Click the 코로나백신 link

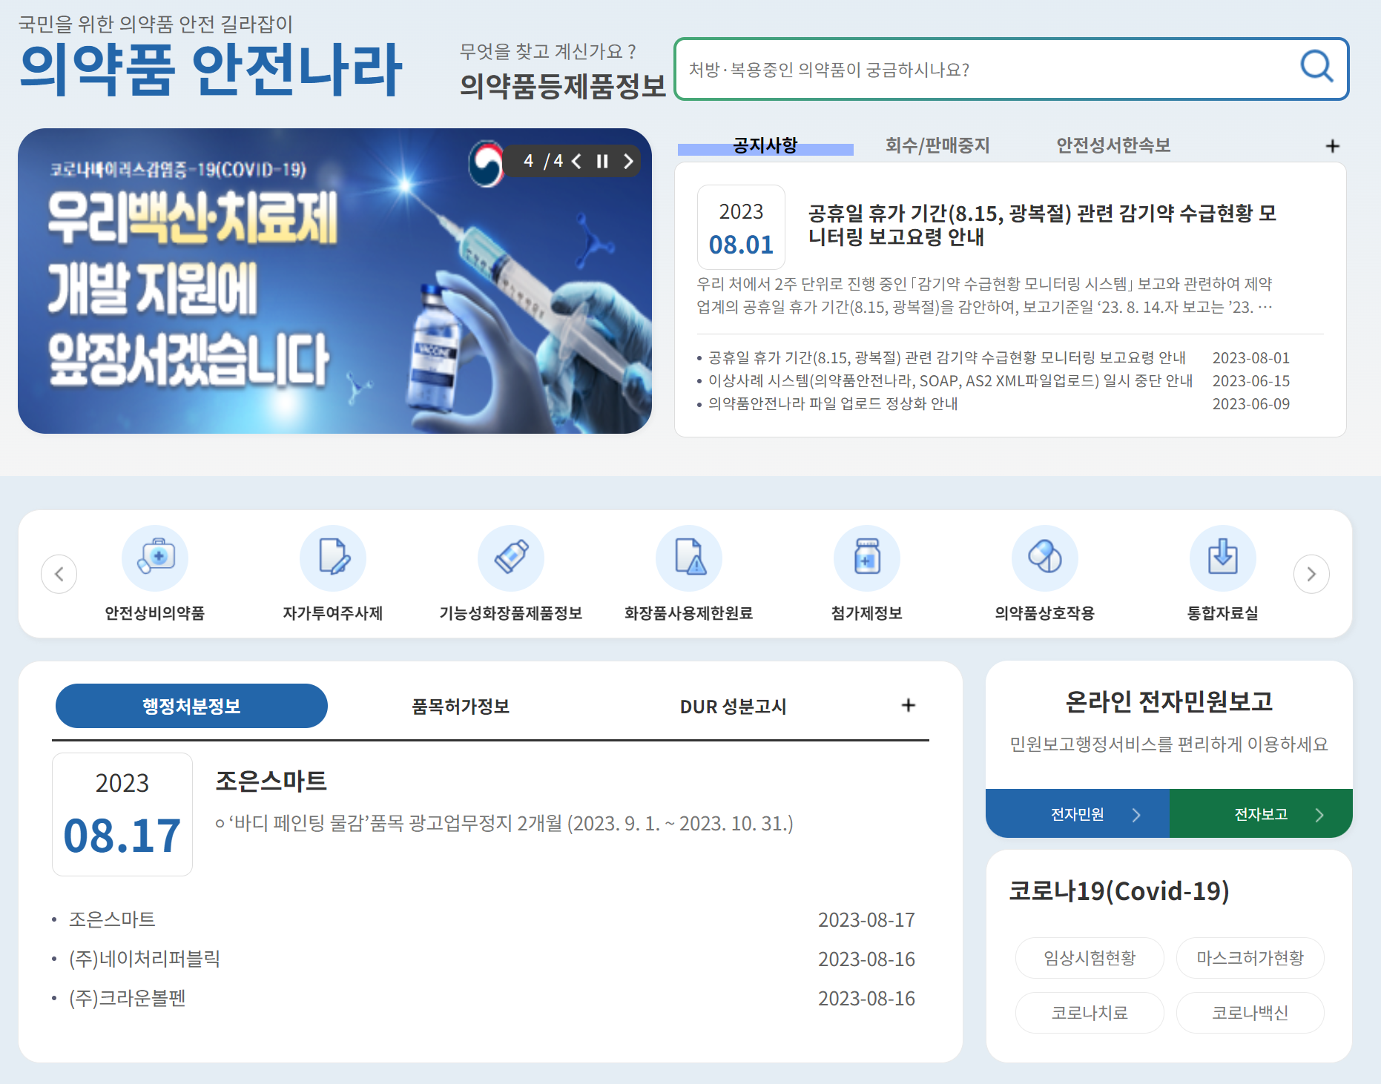[x=1250, y=1012]
